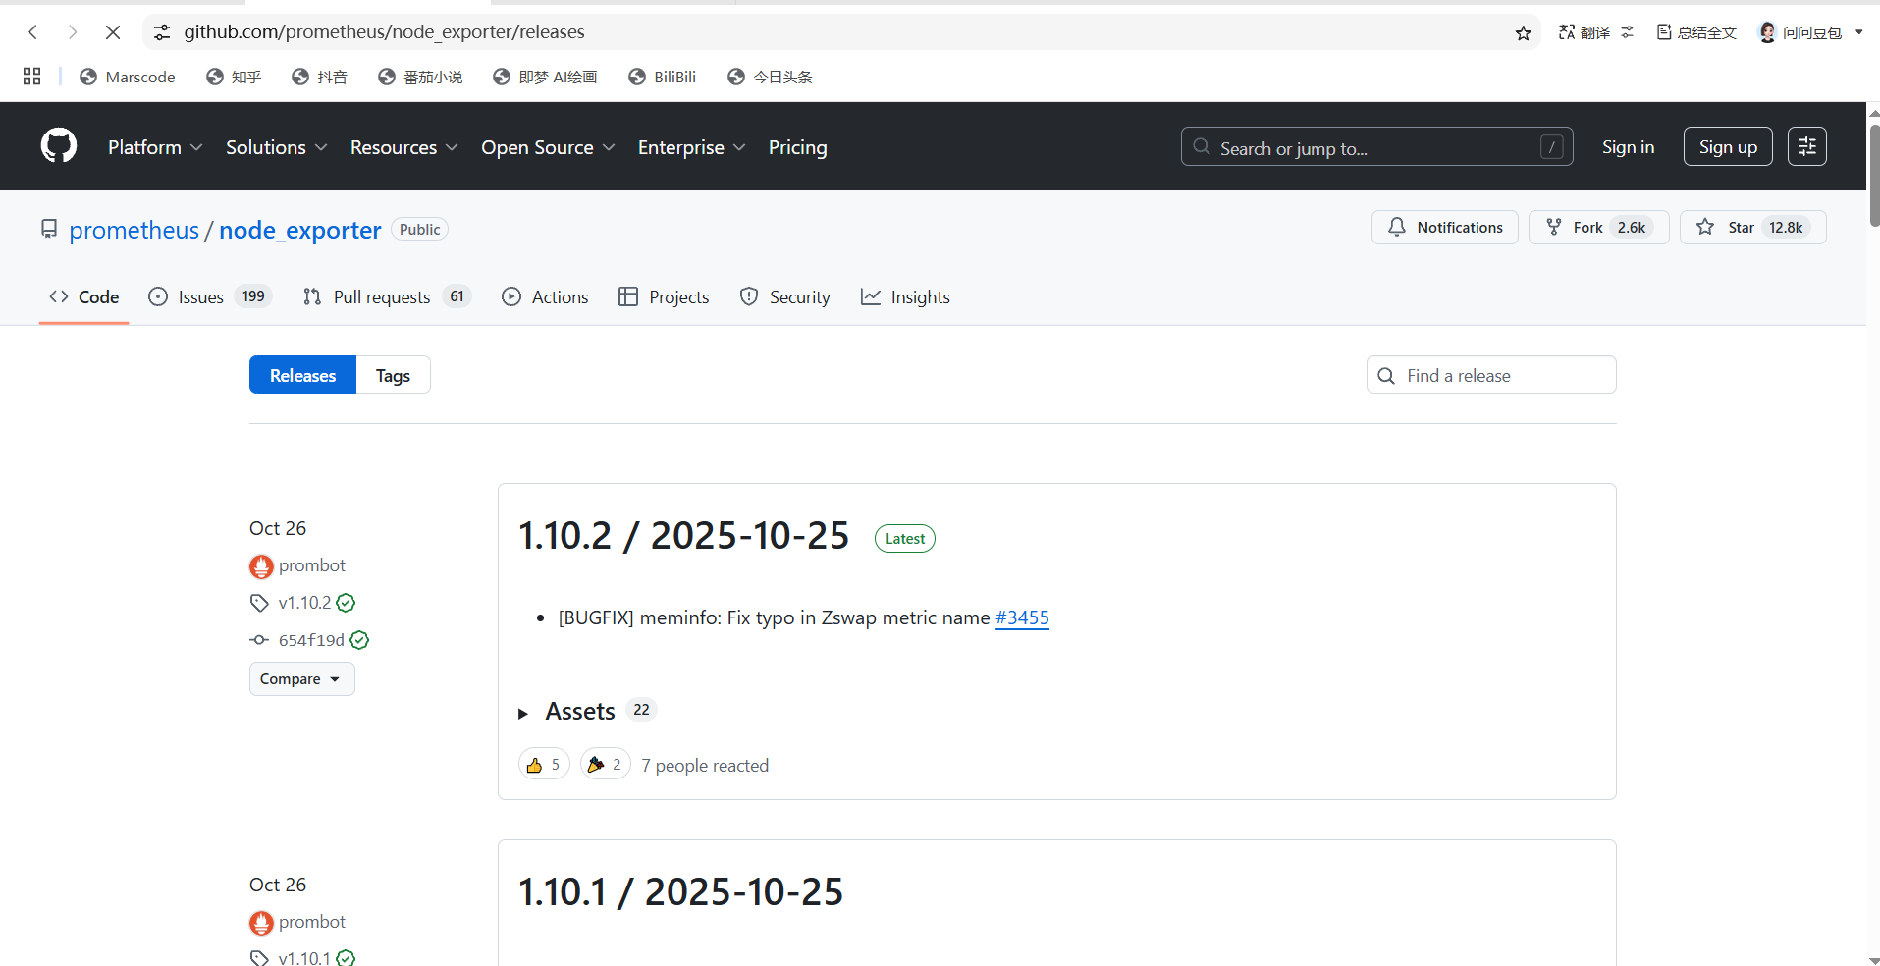
Task: Go back with browser back arrow
Action: (33, 32)
